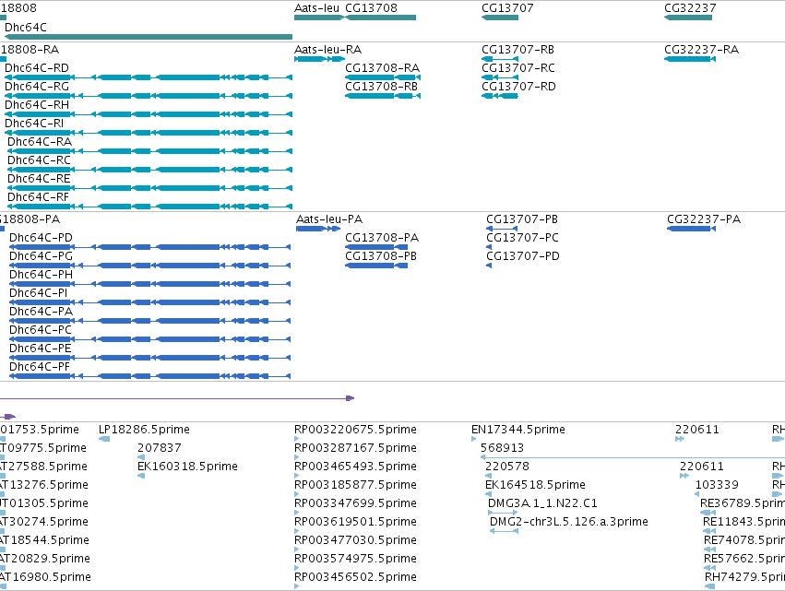Select feature 103339
This screenshot has width=785, height=591.
[x=696, y=494]
